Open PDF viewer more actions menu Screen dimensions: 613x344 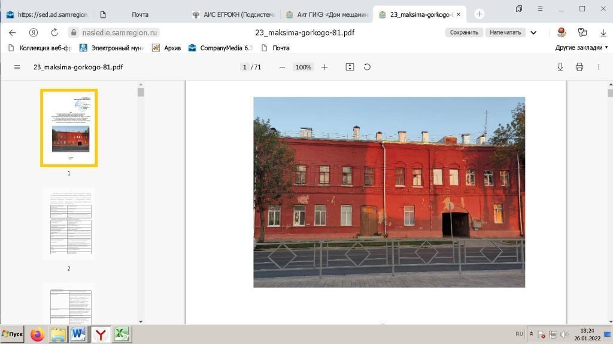click(598, 67)
